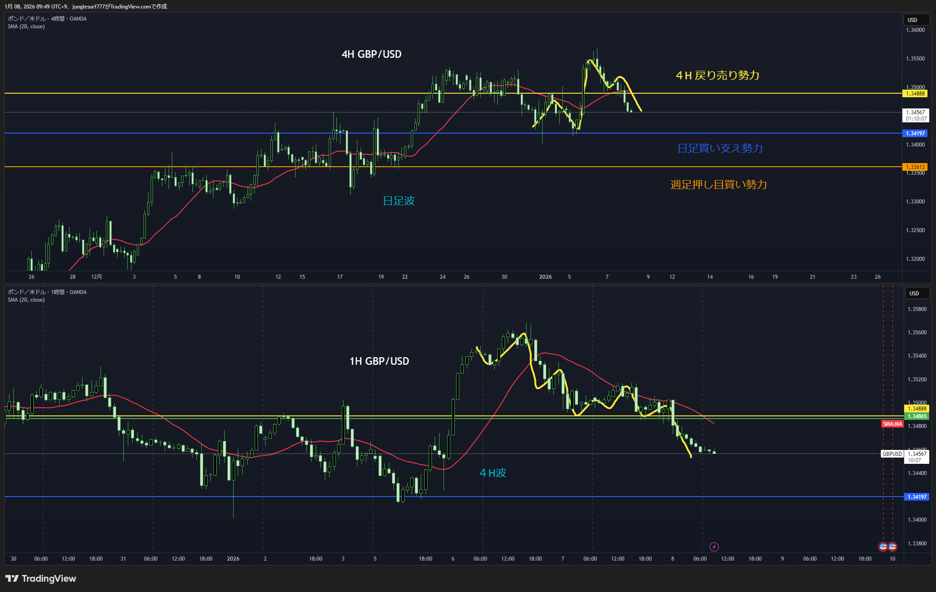This screenshot has height=592, width=936.
Task: Click the left US flag economic event icon
Action: 883,546
